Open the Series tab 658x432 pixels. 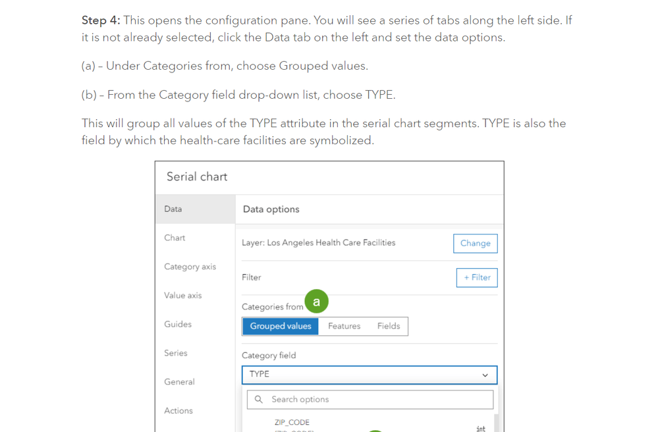tap(176, 353)
